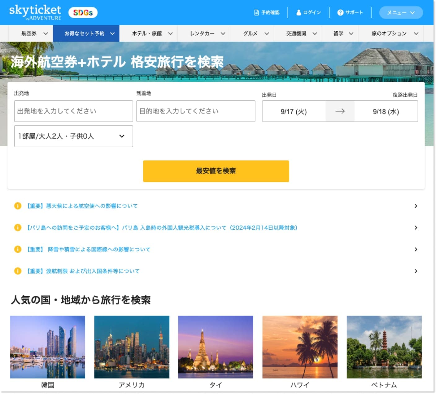The width and height of the screenshot is (436, 394).
Task: Select the 9/17 departure date field
Action: click(x=293, y=111)
